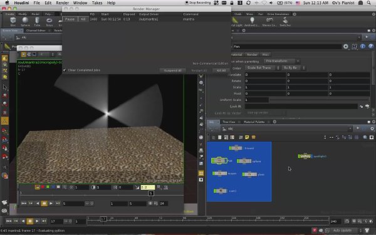Play forward on the main playbar
Screen dimensions: 376x235
point(37,221)
